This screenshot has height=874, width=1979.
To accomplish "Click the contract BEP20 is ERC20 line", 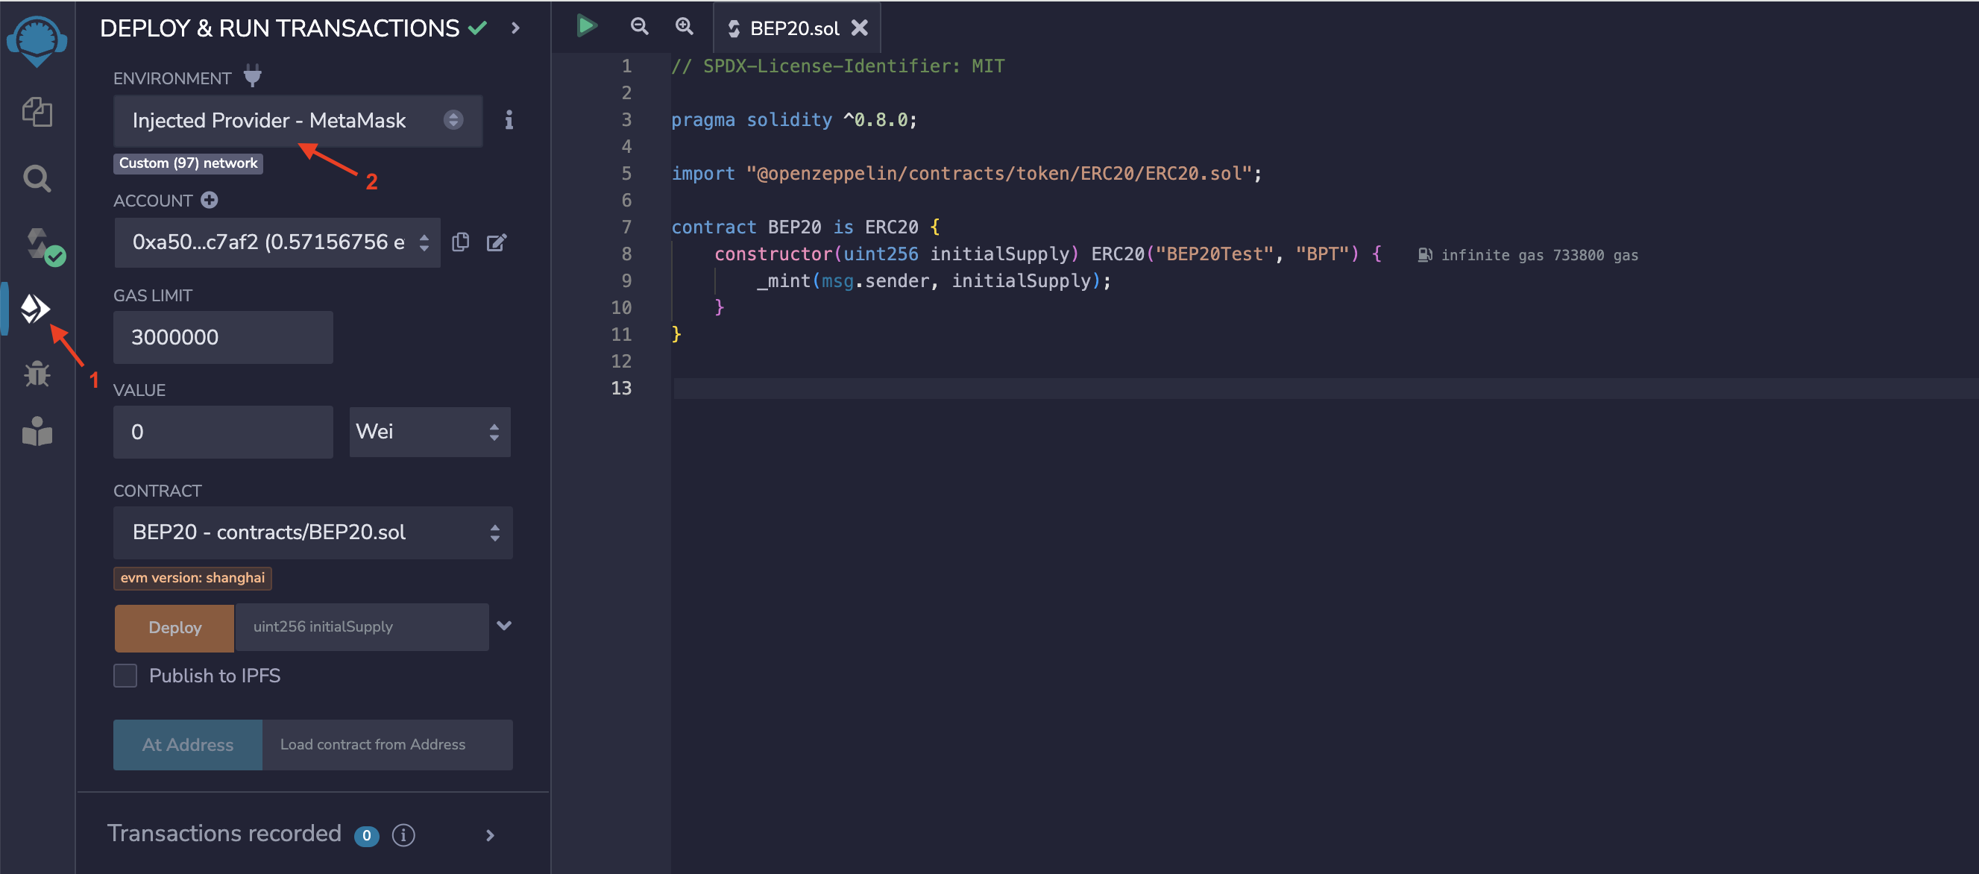I will pos(805,227).
